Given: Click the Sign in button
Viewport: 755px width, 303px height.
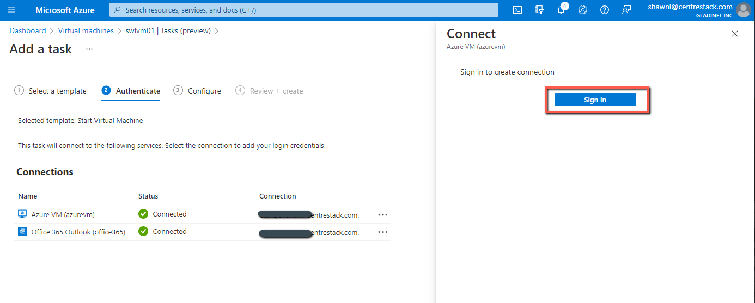Looking at the screenshot, I should tap(595, 100).
